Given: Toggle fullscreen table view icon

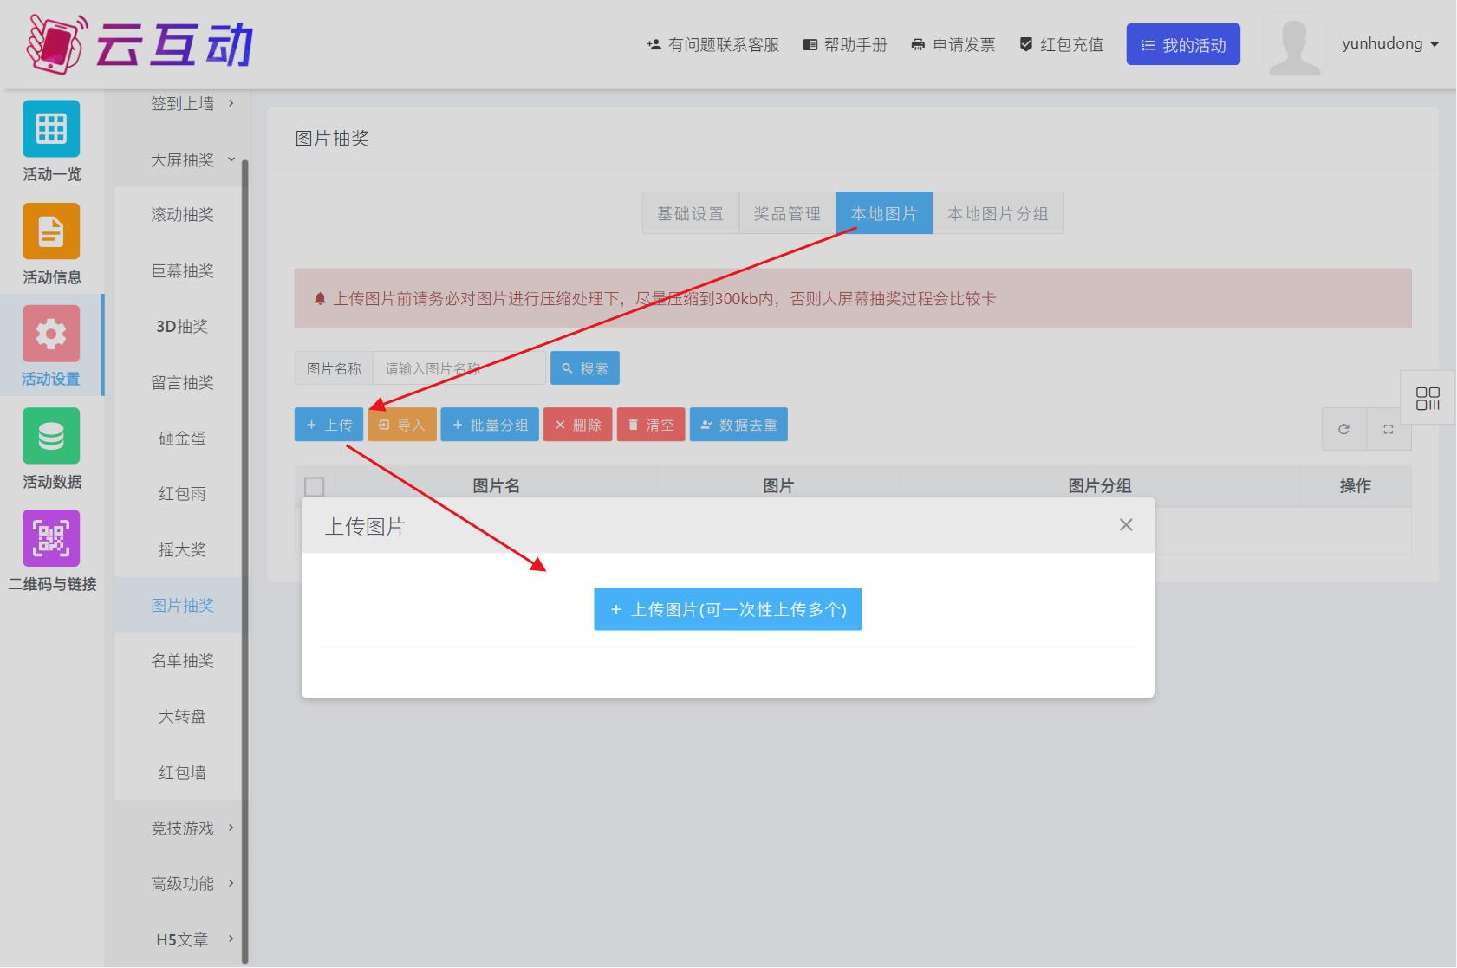Looking at the screenshot, I should click(x=1388, y=429).
